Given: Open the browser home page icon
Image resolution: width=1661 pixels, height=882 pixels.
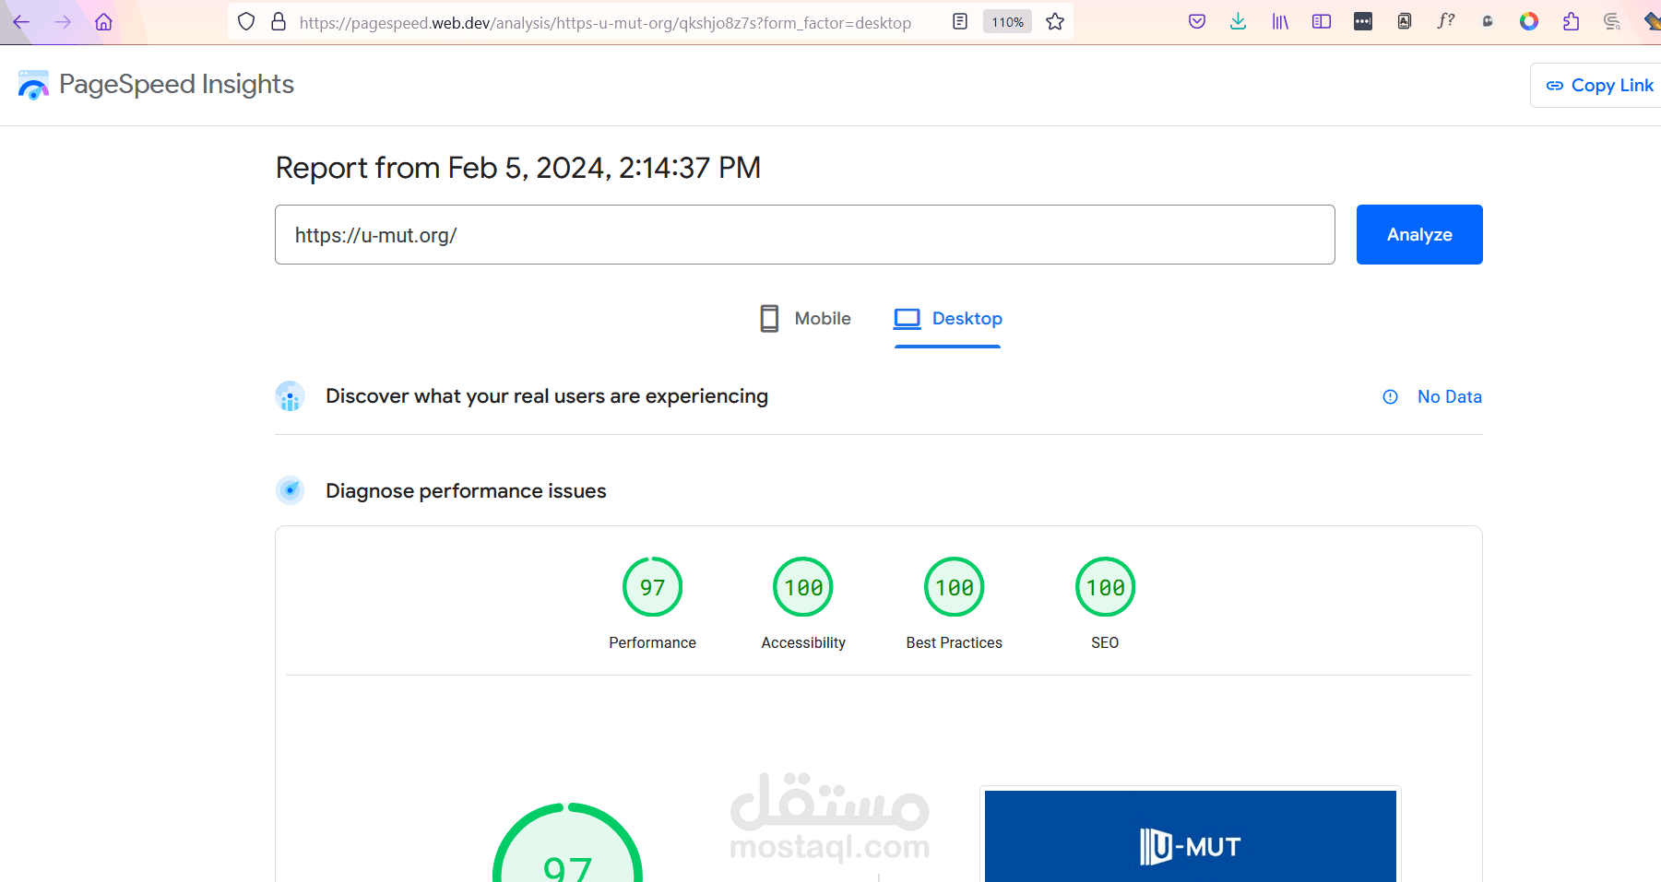Looking at the screenshot, I should [103, 22].
